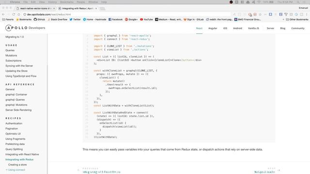This screenshot has width=310, height=174.
Task: Open the History menu in menu bar
Action: tap(52, 2)
